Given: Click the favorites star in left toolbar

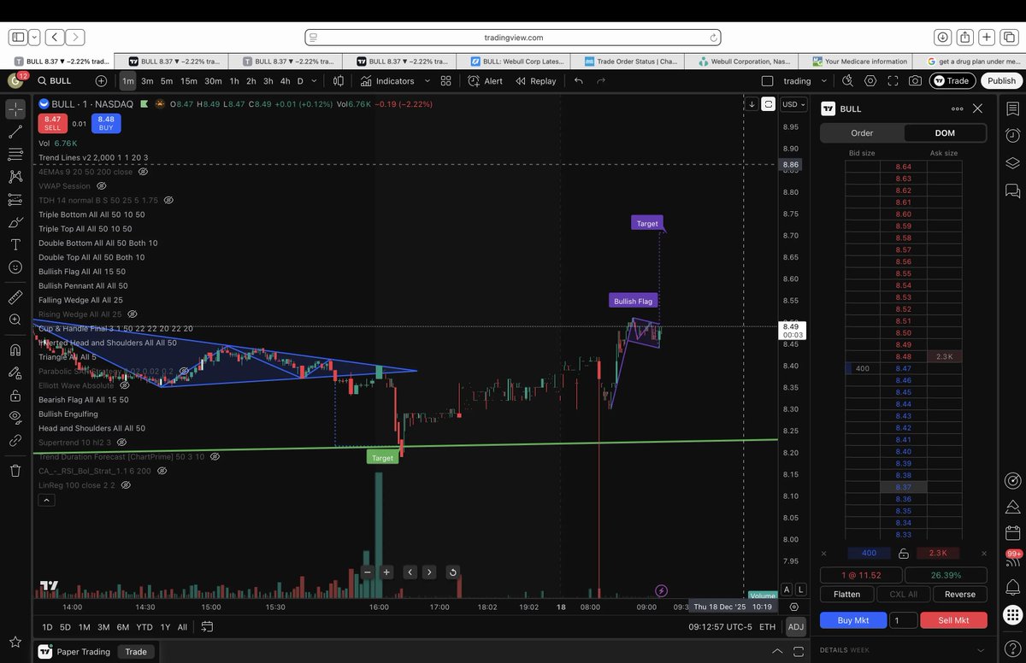Looking at the screenshot, I should [15, 641].
